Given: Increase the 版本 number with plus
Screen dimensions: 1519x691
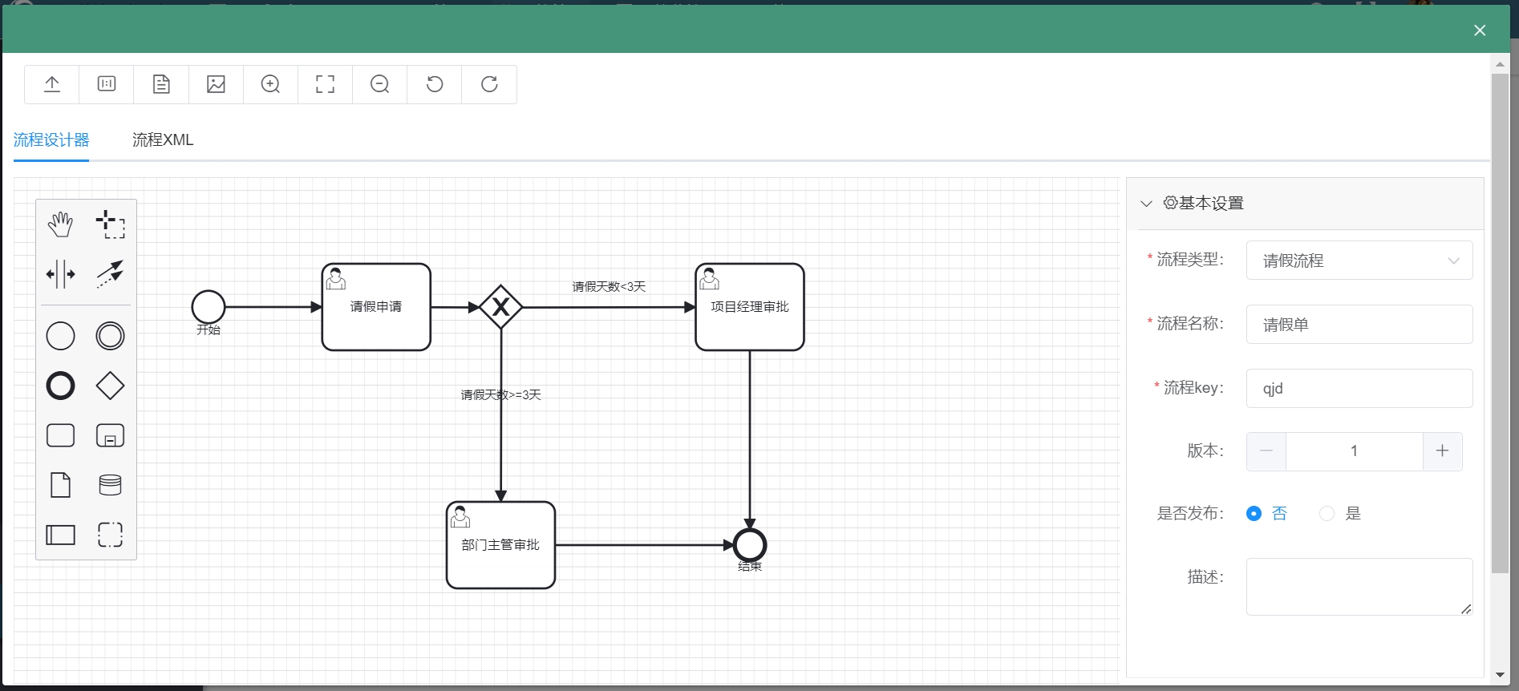Looking at the screenshot, I should pos(1442,451).
